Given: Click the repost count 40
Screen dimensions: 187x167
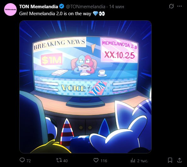Looking at the screenshot, I should point(65,161).
